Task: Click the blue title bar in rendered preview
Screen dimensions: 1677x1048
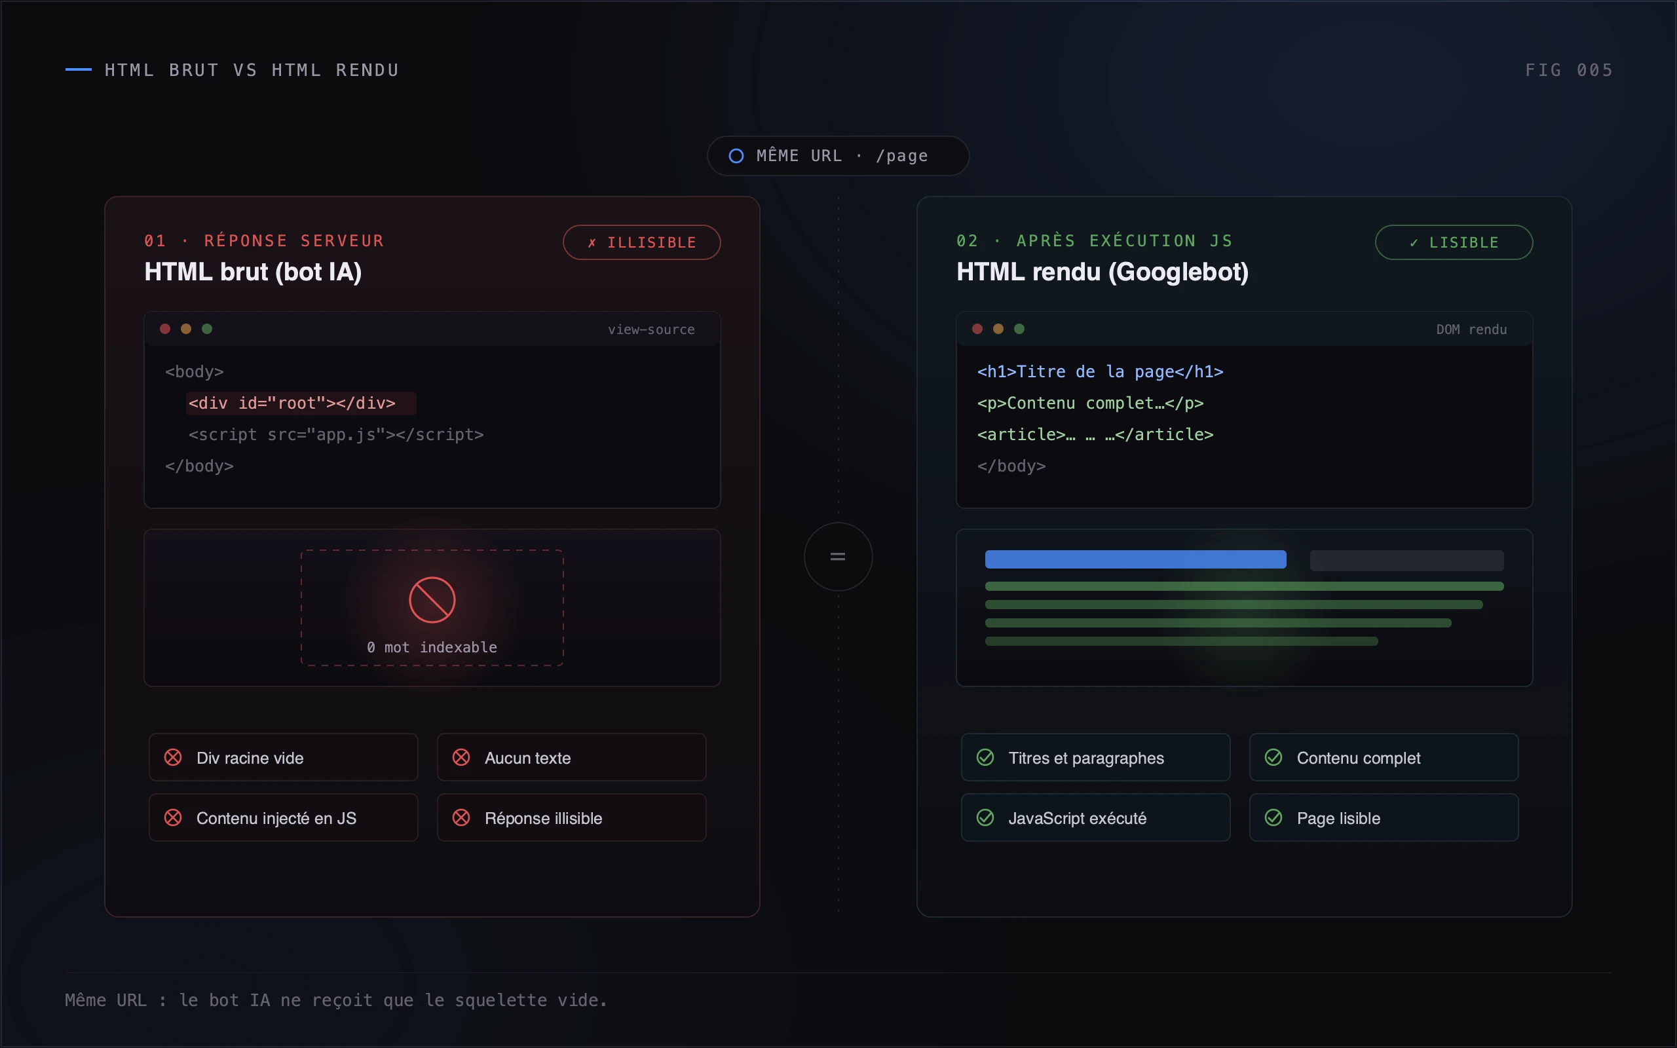Action: coord(1135,559)
